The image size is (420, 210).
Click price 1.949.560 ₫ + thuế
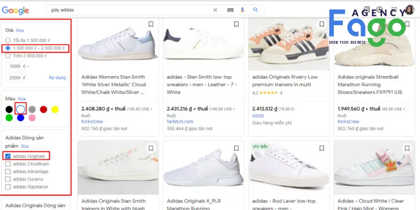coord(359,109)
